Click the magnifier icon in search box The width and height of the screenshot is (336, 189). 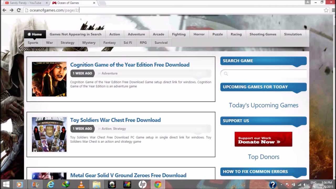pos(226,74)
